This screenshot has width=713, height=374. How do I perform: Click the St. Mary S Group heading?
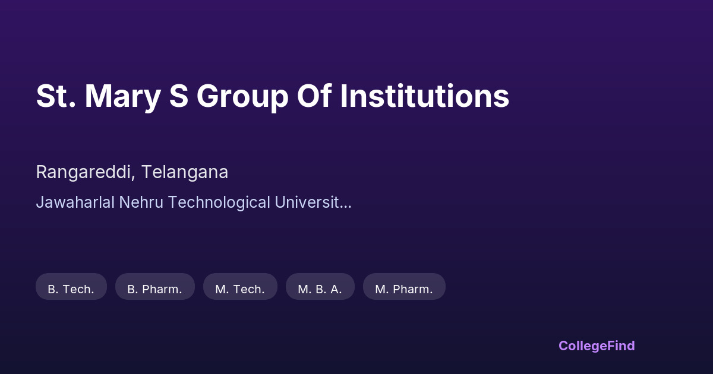(272, 96)
